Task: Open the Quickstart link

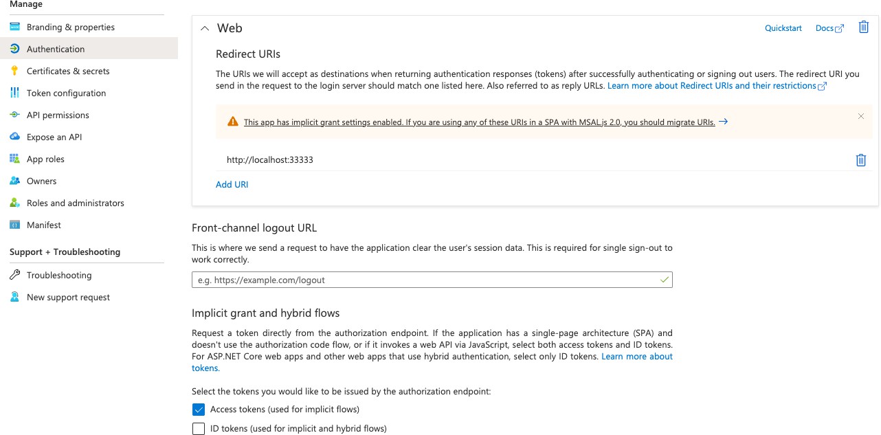Action: click(783, 29)
